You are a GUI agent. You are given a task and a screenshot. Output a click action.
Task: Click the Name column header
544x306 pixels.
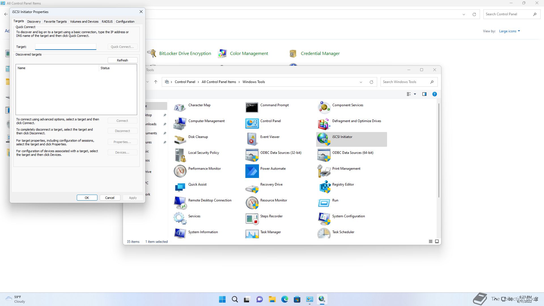pyautogui.click(x=57, y=68)
